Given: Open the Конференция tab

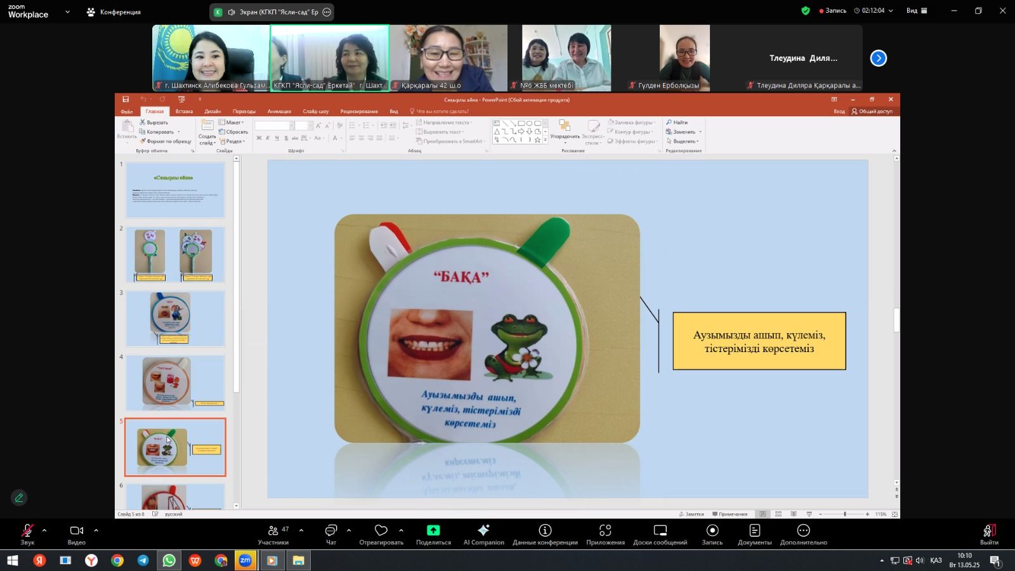Looking at the screenshot, I should point(114,11).
